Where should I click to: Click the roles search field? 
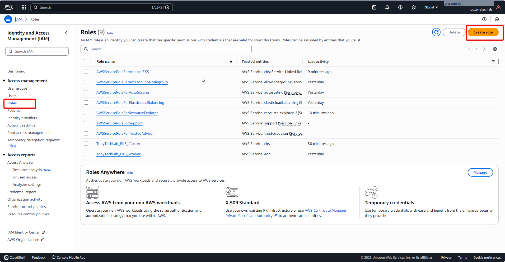point(166,49)
